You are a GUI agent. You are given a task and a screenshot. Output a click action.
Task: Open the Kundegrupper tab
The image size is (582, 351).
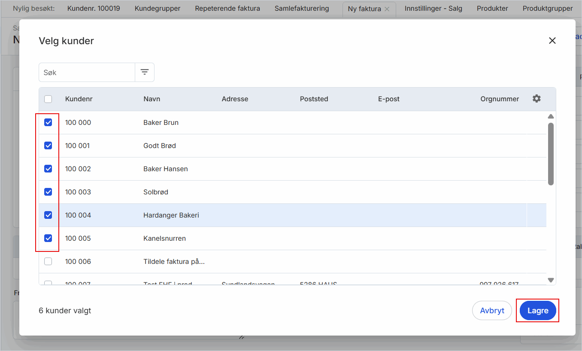tap(157, 9)
